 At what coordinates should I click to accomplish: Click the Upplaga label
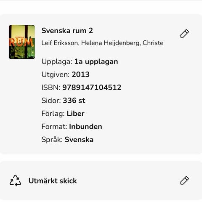click(57, 62)
